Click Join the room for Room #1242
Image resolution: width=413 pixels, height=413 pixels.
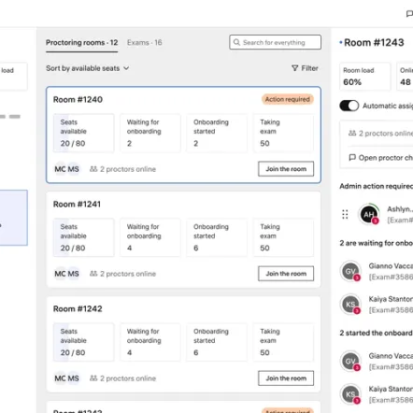pos(286,378)
